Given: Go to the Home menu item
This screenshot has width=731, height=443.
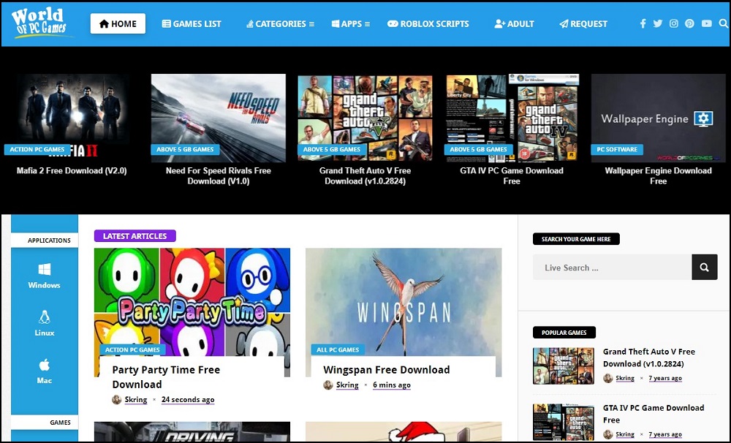Looking at the screenshot, I should 118,23.
